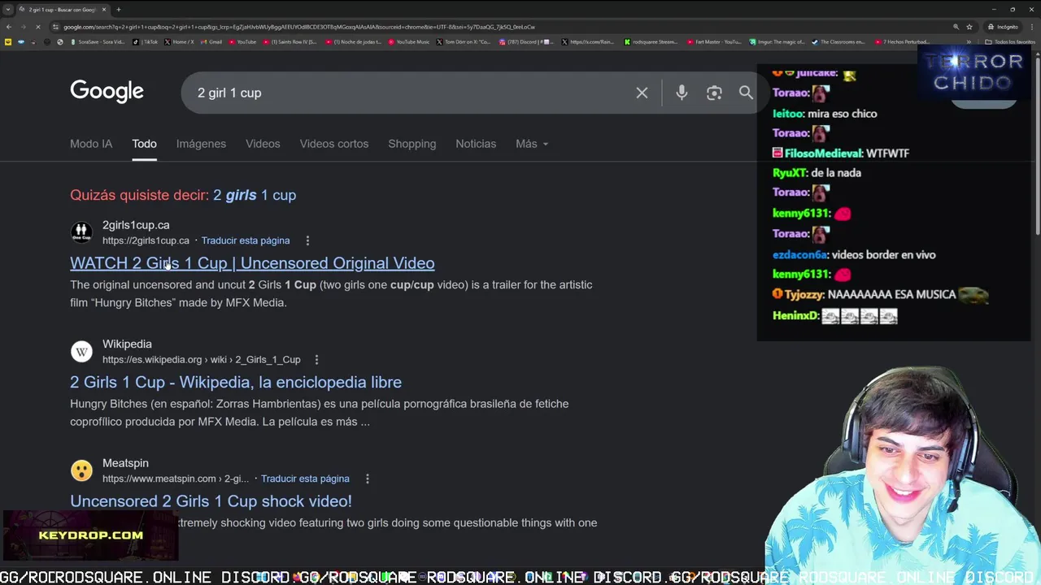Switch to the Imágenes tab

coord(201,144)
